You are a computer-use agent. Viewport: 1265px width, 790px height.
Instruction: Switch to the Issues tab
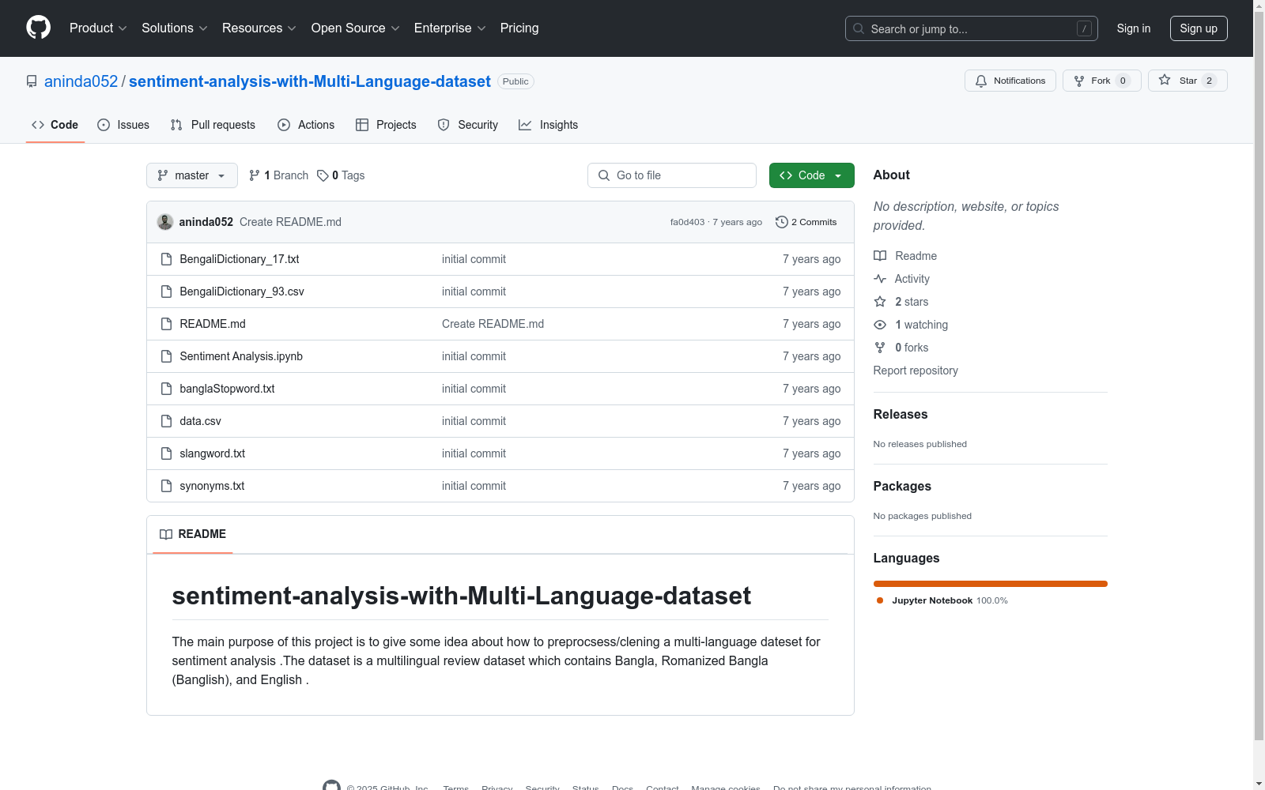pyautogui.click(x=123, y=125)
